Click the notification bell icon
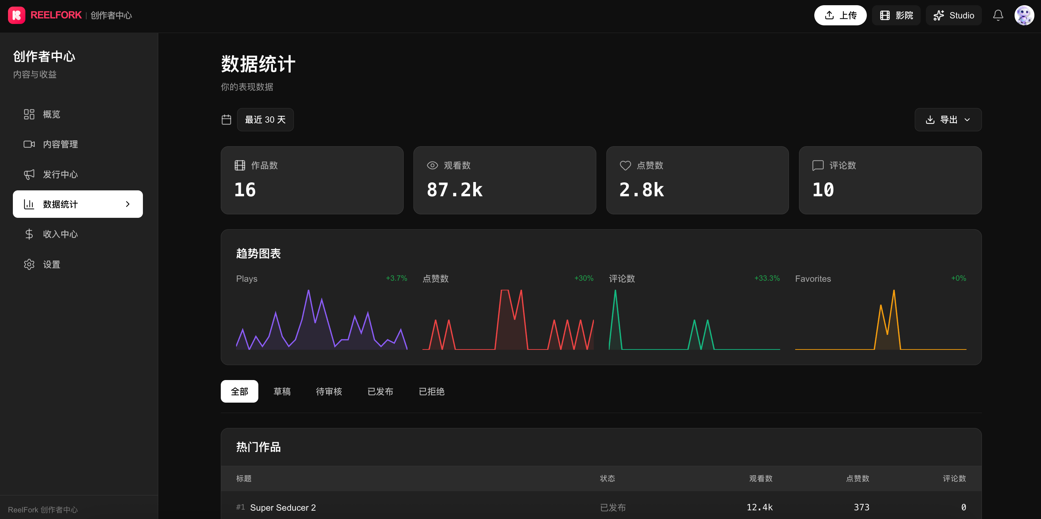Screen dimensions: 1041x519 tap(998, 15)
